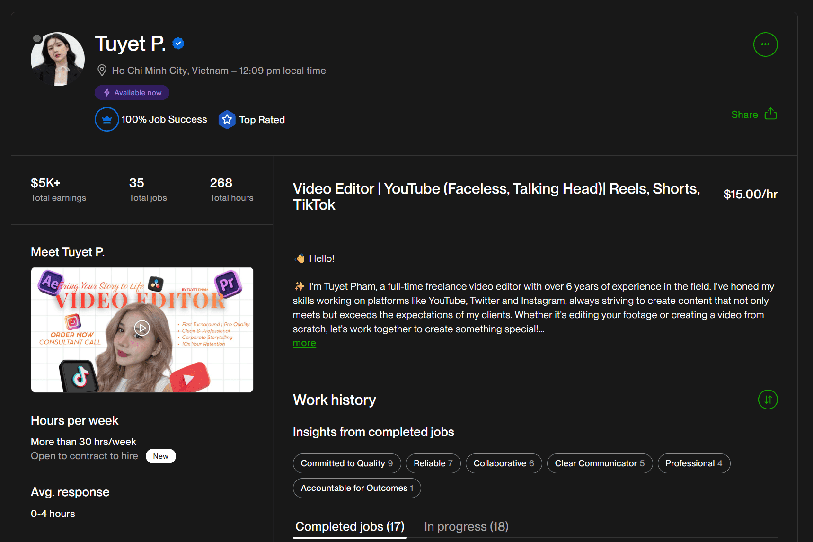Select the Professional insight chip

(693, 463)
